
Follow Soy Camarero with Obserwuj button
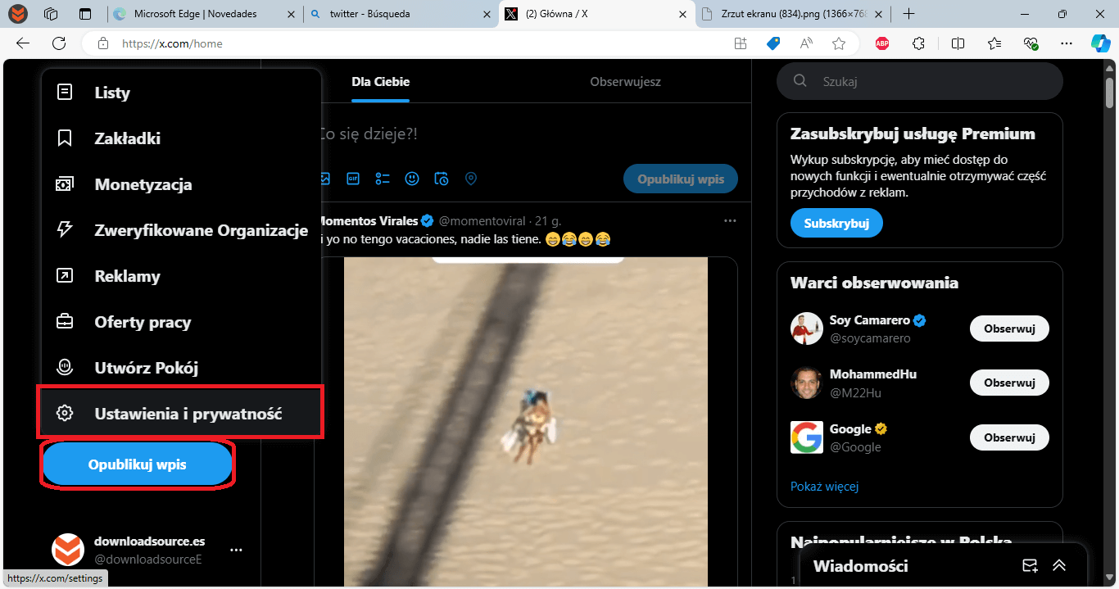pos(1009,328)
